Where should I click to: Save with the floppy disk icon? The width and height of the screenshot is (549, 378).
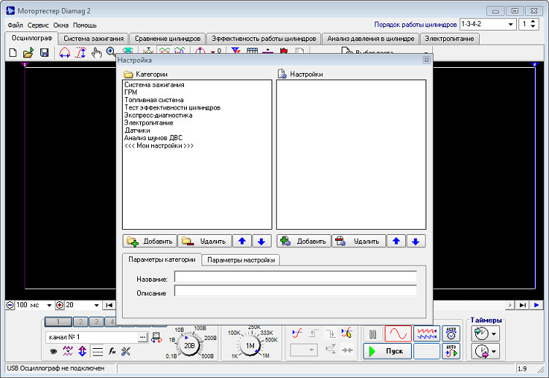(x=44, y=53)
